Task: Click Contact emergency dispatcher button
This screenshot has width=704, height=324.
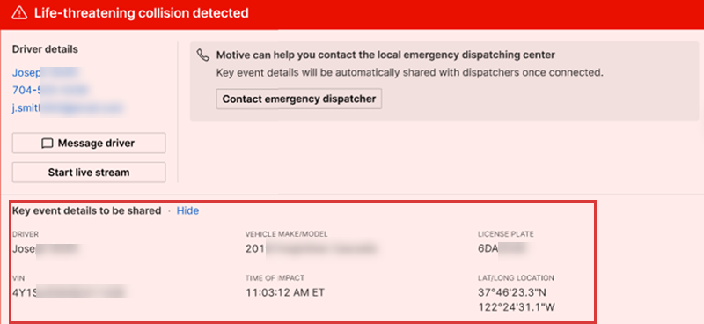Action: pos(299,99)
